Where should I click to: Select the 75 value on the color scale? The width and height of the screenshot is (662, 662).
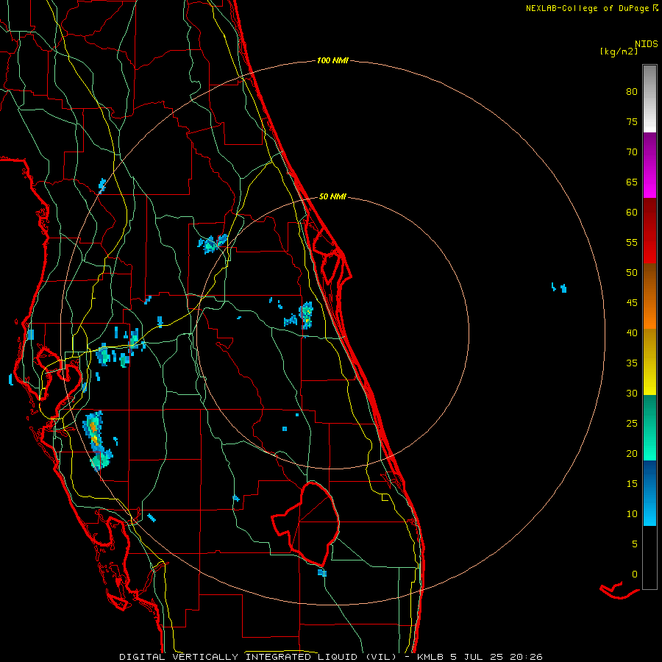tap(632, 122)
